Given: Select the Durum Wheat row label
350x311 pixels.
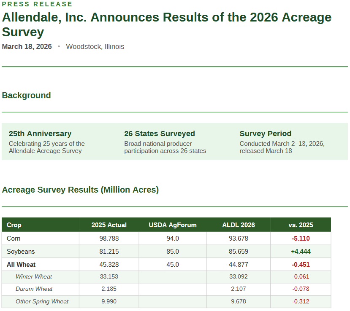Looking at the screenshot, I should point(34,289).
